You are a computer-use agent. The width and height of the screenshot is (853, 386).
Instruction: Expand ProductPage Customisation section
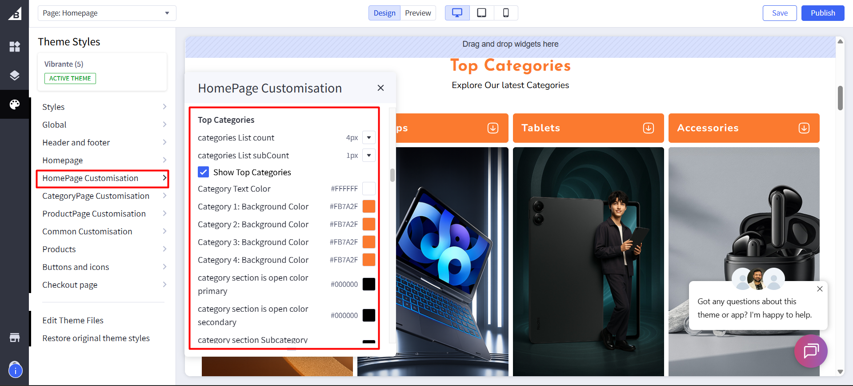[x=104, y=213]
